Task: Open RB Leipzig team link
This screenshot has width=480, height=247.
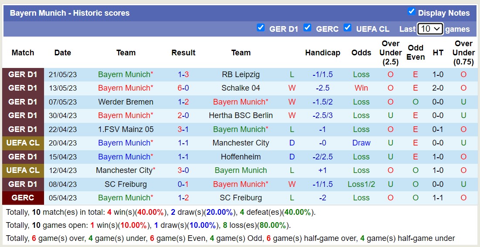Action: click(x=241, y=74)
